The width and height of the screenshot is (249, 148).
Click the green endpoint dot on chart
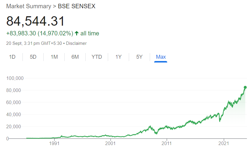point(245,87)
